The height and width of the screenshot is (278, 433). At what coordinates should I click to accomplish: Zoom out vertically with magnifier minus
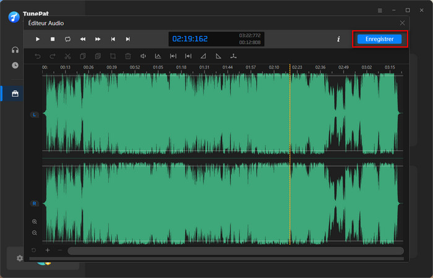point(34,233)
